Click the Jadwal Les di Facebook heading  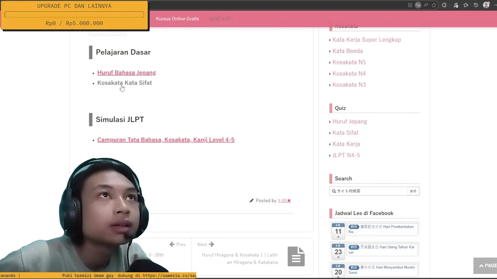[x=364, y=213]
